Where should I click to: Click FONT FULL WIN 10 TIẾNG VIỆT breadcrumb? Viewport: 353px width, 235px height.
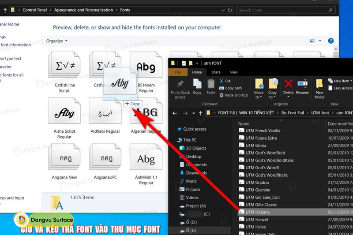[x=246, y=113]
